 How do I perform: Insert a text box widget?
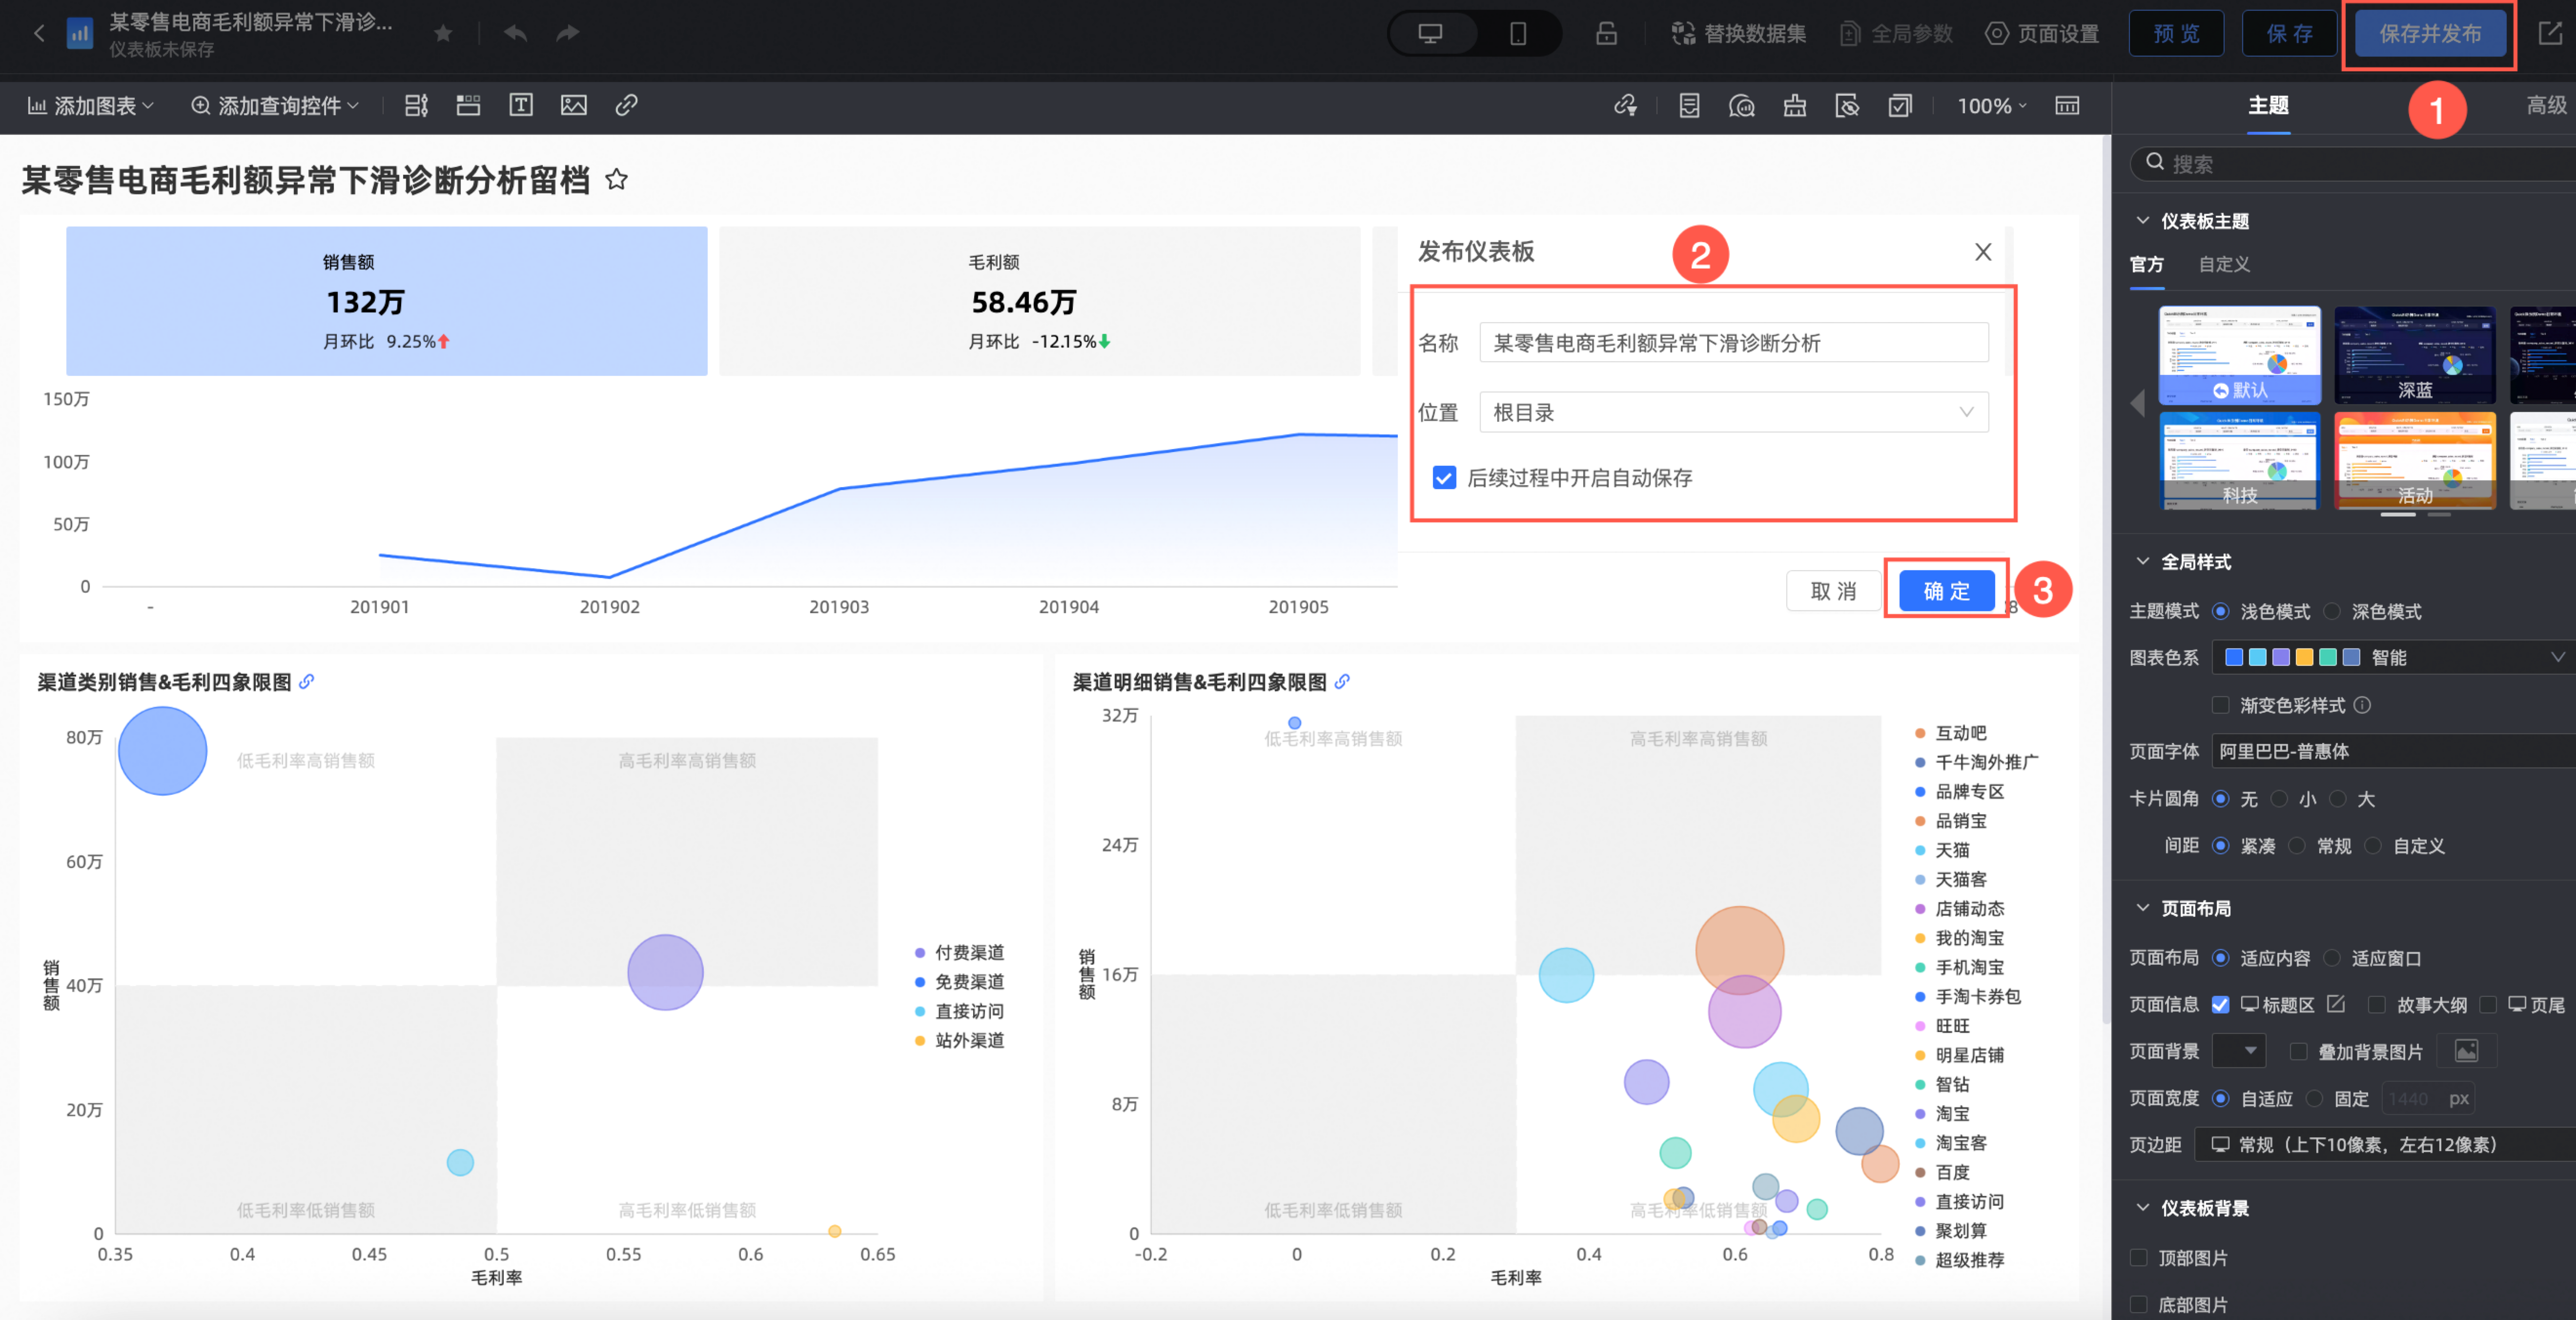click(x=521, y=105)
